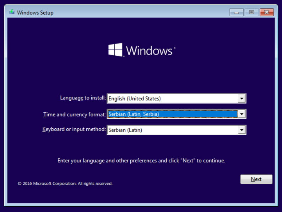Select the English (United States) language field
Viewport: 282px width, 212px height.
[177, 98]
